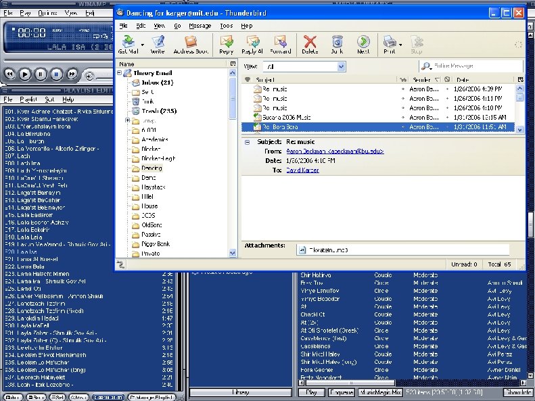Stop playback in Winamp
This screenshot has width=535, height=401.
click(56, 74)
